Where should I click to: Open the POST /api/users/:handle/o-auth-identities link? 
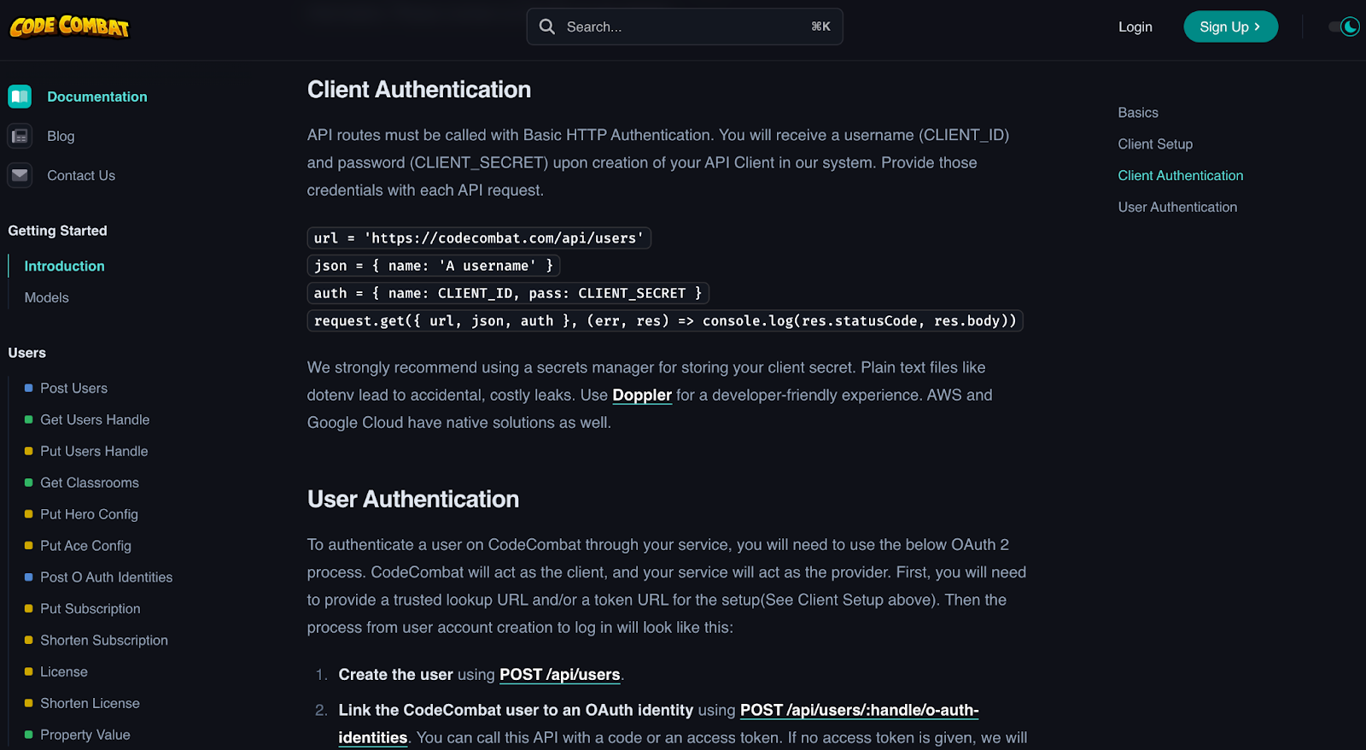tap(658, 724)
